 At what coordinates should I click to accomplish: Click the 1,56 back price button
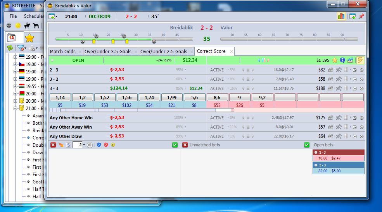click(x=127, y=98)
